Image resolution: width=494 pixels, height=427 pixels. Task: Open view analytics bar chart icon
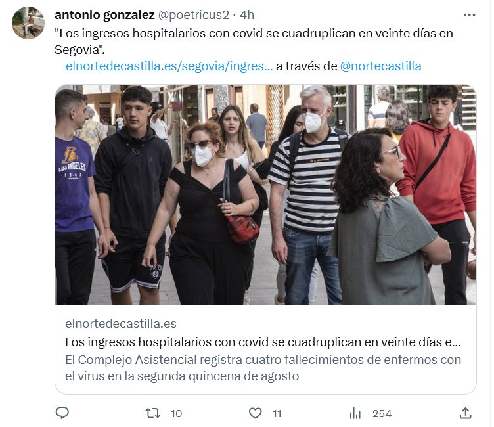[355, 413]
